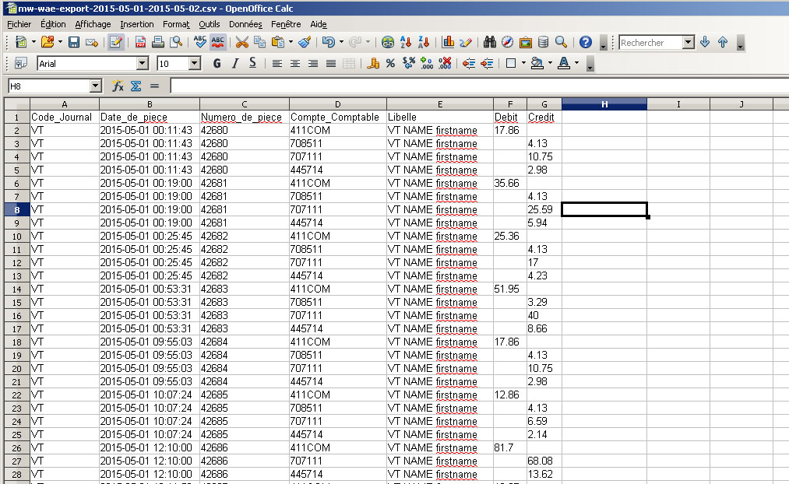Image resolution: width=789 pixels, height=484 pixels.
Task: Select column D header
Action: 337,104
